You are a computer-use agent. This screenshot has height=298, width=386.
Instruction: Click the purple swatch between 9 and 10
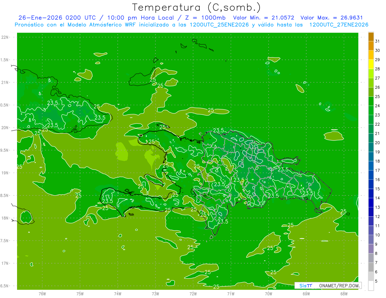click(371, 240)
